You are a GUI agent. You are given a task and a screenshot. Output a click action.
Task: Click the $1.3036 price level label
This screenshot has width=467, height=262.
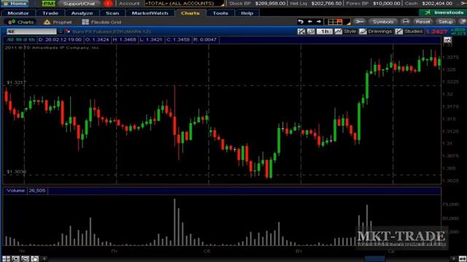16,172
